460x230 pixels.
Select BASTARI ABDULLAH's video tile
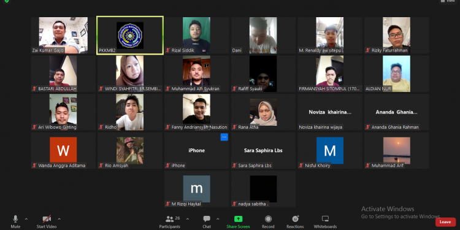click(63, 74)
